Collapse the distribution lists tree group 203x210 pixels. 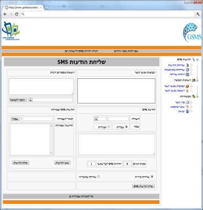click(x=197, y=80)
